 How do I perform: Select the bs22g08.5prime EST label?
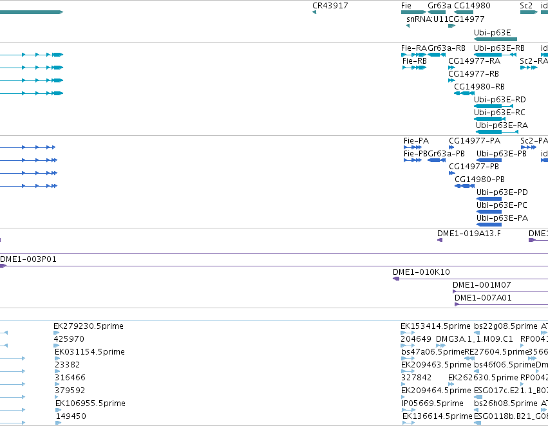click(x=505, y=326)
